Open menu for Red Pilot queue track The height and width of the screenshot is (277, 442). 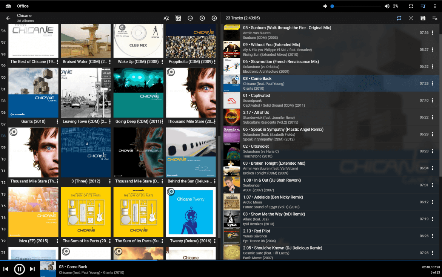click(433, 236)
